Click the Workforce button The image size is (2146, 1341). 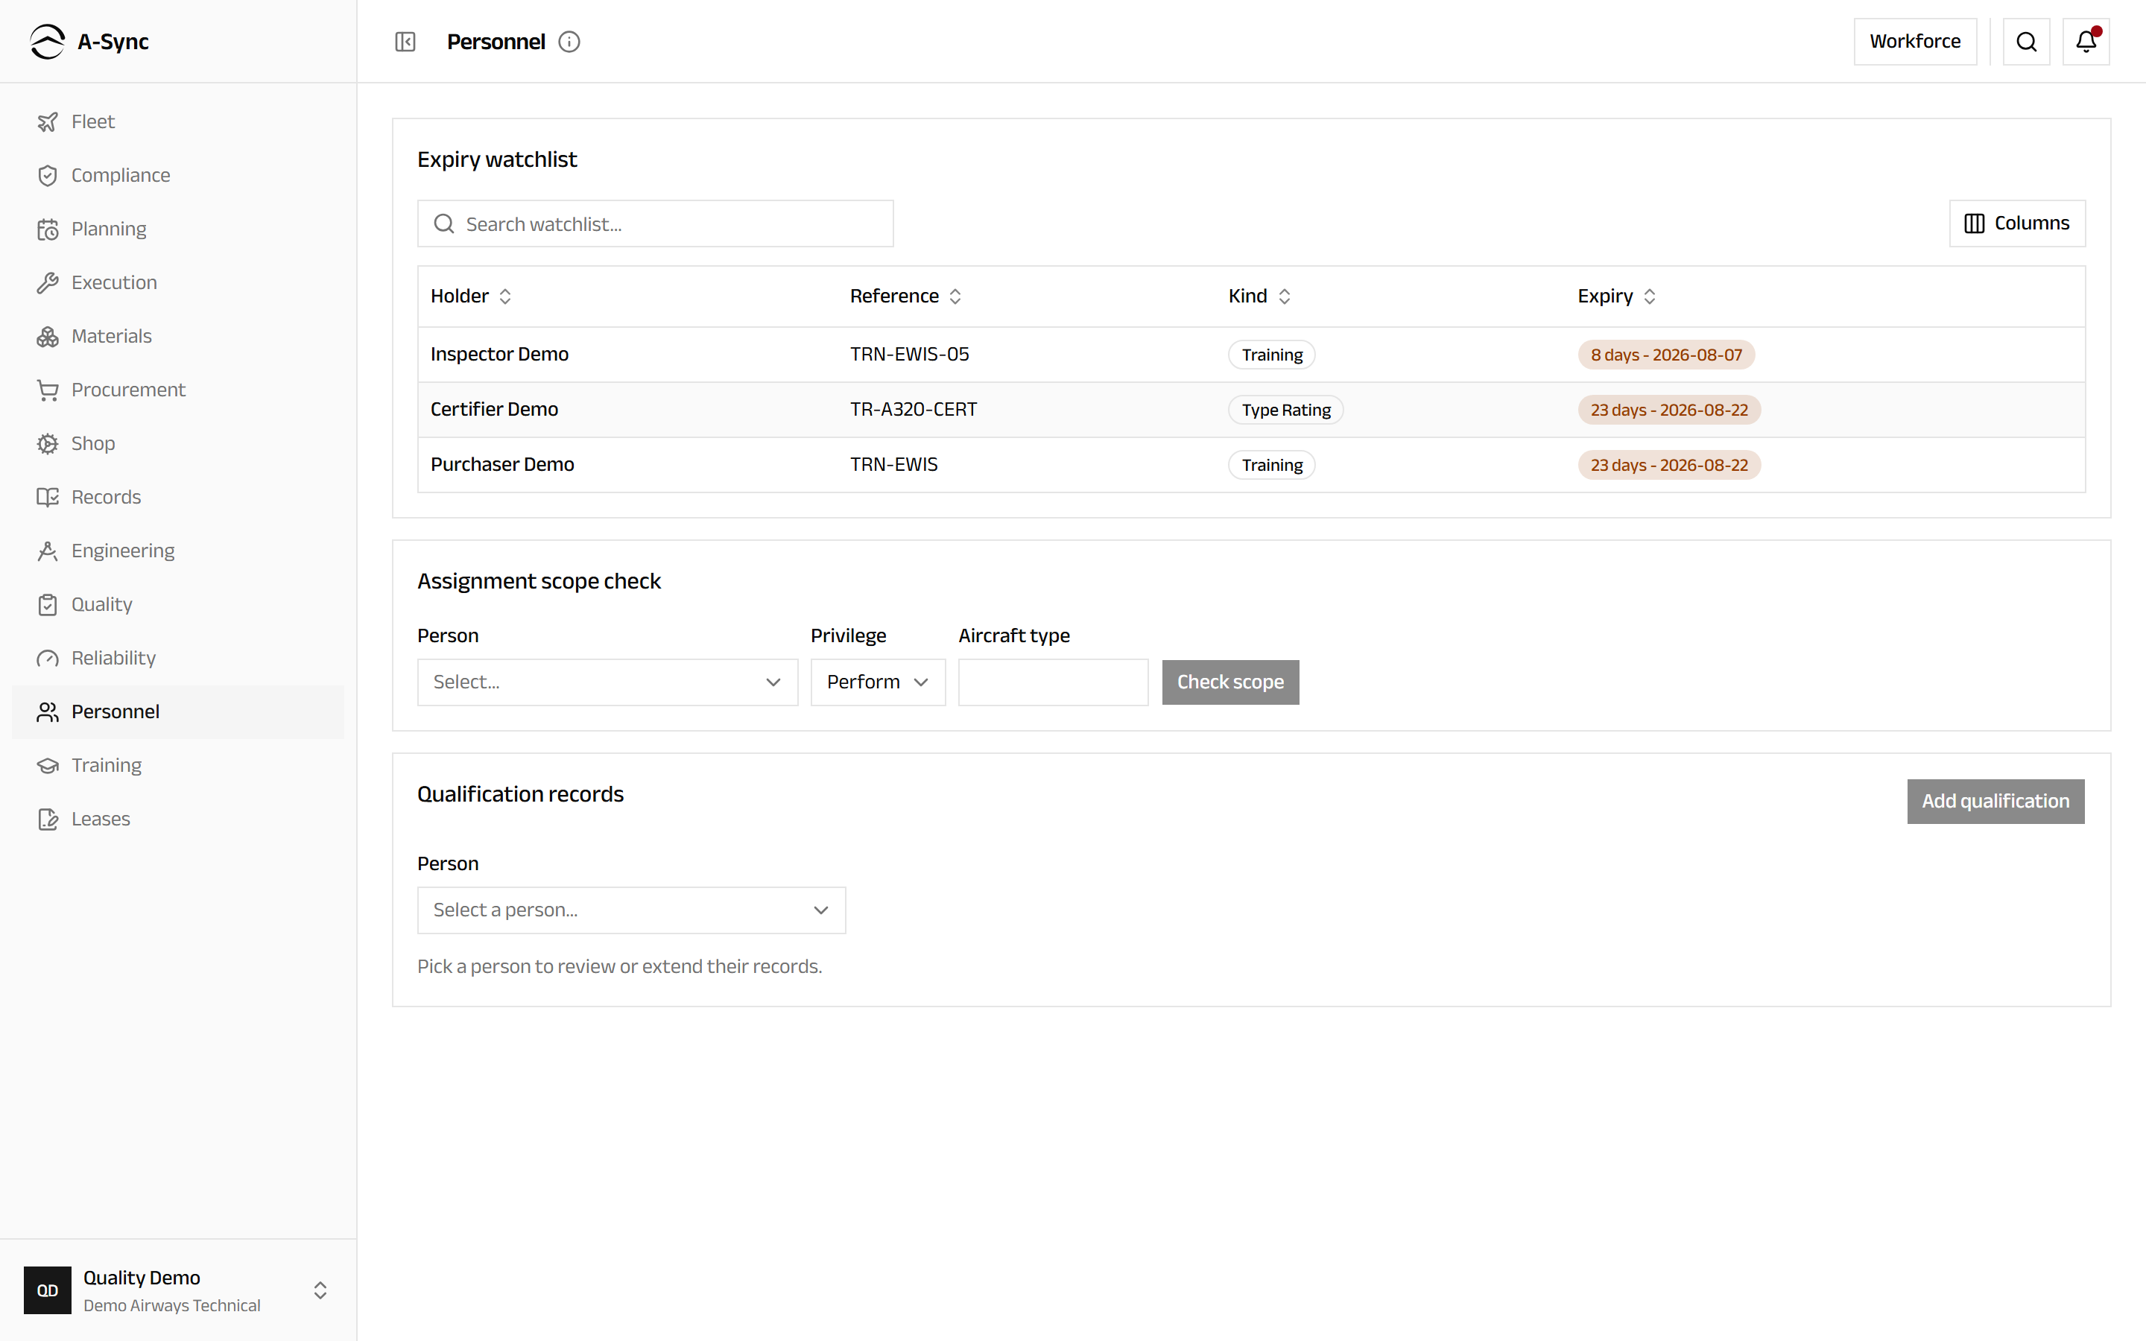[1914, 42]
